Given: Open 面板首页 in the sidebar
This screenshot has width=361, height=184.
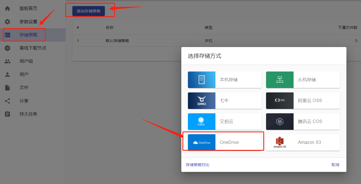Looking at the screenshot, I should coord(33,9).
